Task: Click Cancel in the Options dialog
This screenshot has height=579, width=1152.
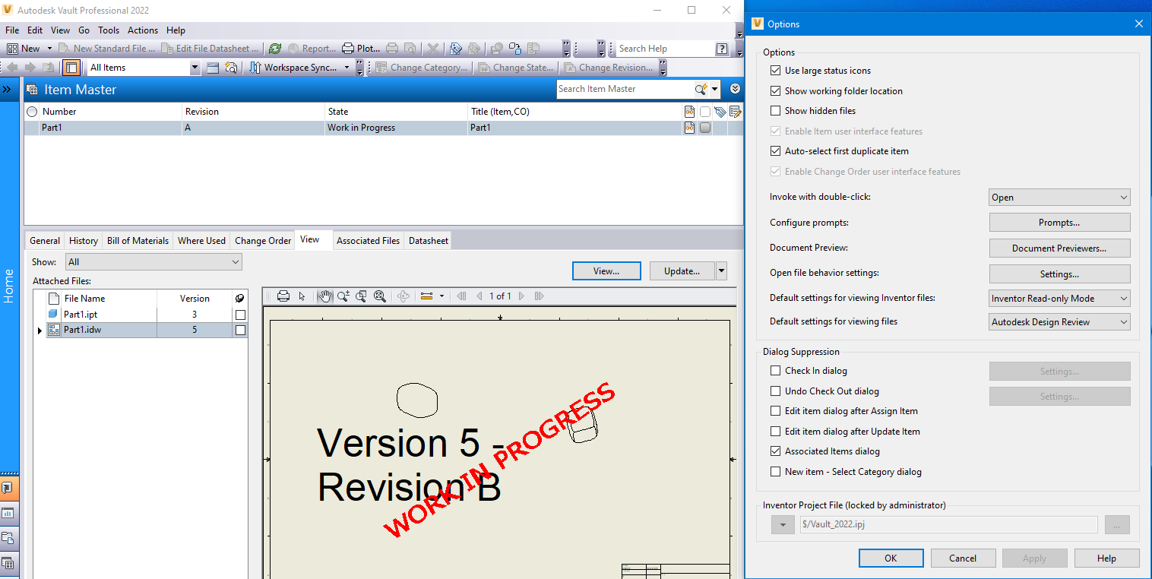Action: (x=963, y=558)
